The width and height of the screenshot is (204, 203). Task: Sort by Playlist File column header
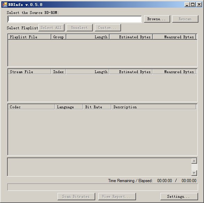(x=29, y=37)
